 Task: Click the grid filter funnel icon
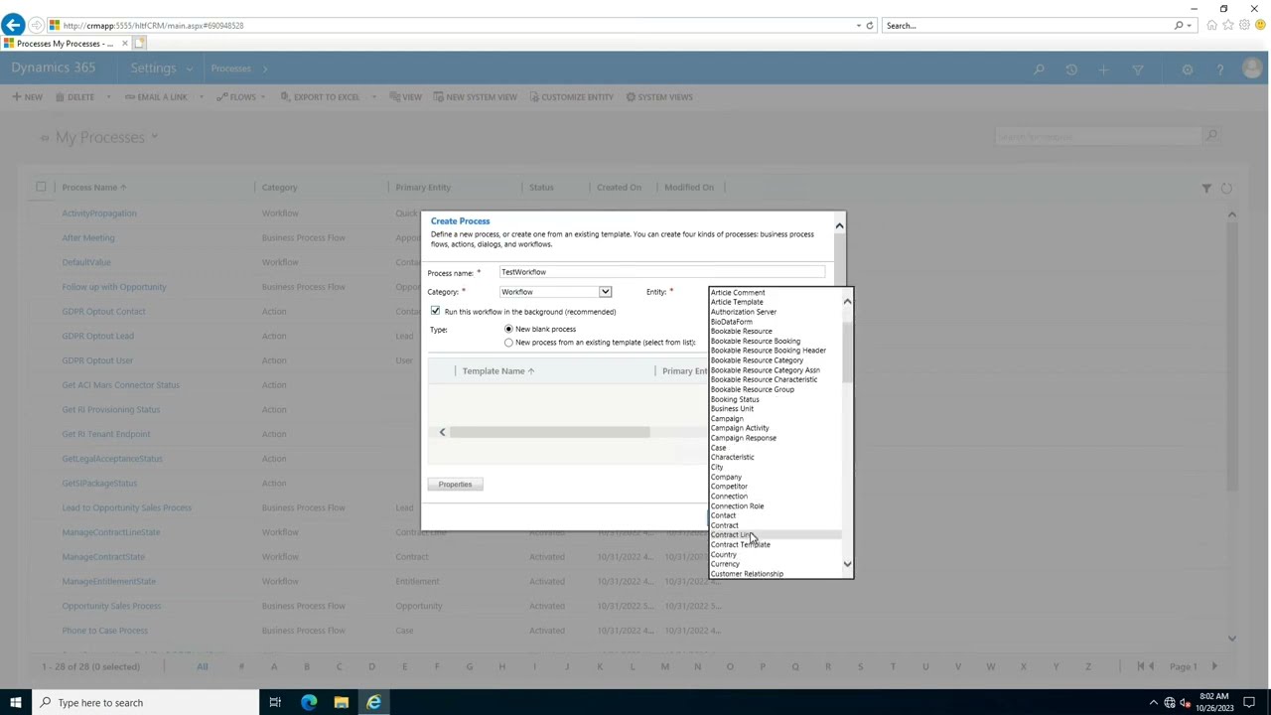[x=1206, y=188]
